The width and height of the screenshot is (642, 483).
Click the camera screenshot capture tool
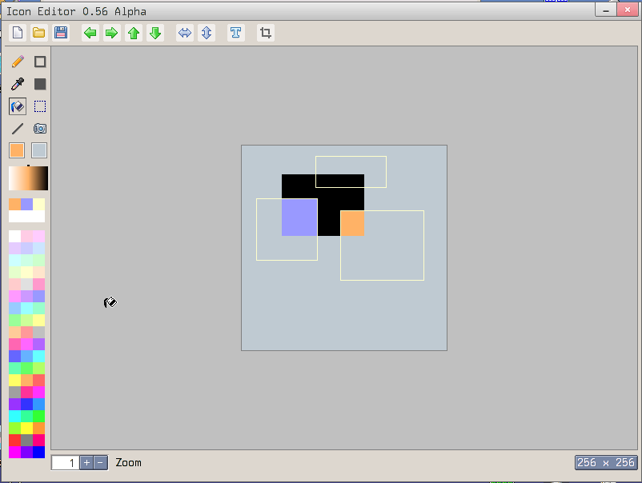(x=39, y=129)
